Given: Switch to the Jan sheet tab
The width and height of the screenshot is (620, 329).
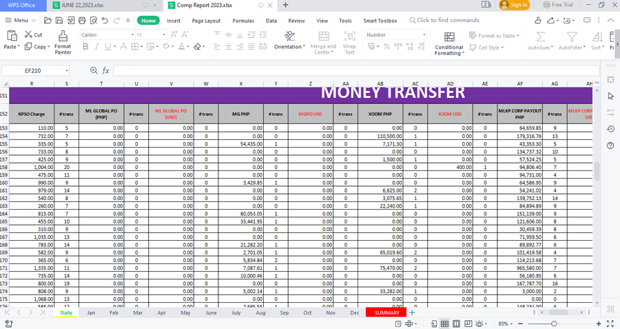Looking at the screenshot, I should 91,312.
